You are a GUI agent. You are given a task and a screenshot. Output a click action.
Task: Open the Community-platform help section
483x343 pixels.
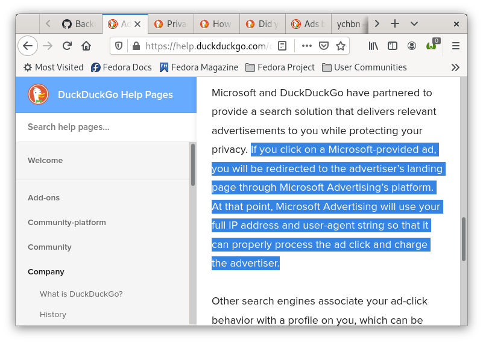pos(67,223)
